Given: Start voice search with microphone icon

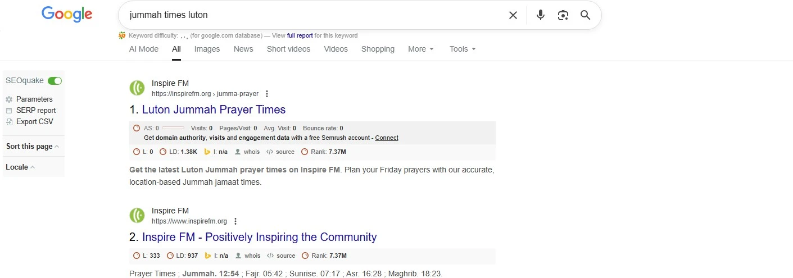Looking at the screenshot, I should coord(541,15).
